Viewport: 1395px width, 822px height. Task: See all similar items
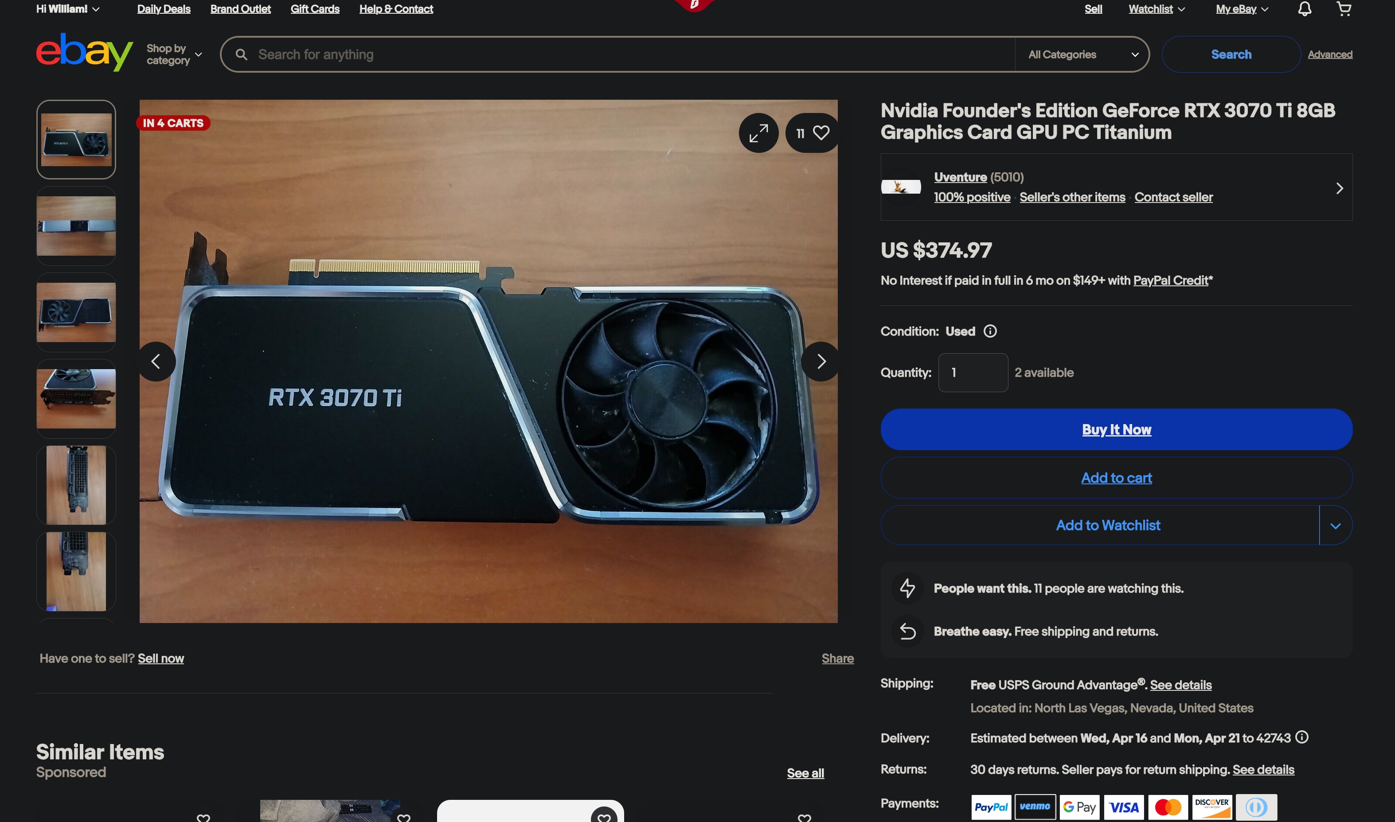805,773
